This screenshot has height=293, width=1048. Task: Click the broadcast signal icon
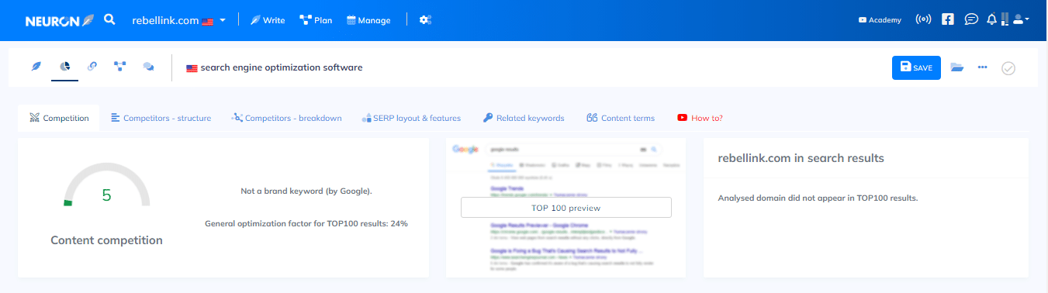(923, 20)
